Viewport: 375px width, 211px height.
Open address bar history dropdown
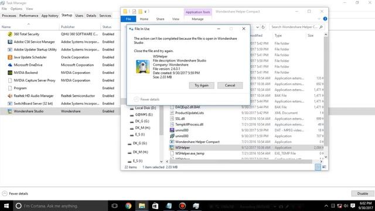pos(257,27)
